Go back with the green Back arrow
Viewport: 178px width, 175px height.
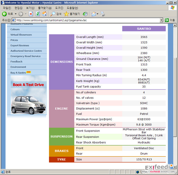4,14
